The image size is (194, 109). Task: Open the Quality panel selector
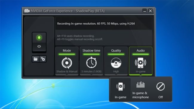tap(116, 61)
